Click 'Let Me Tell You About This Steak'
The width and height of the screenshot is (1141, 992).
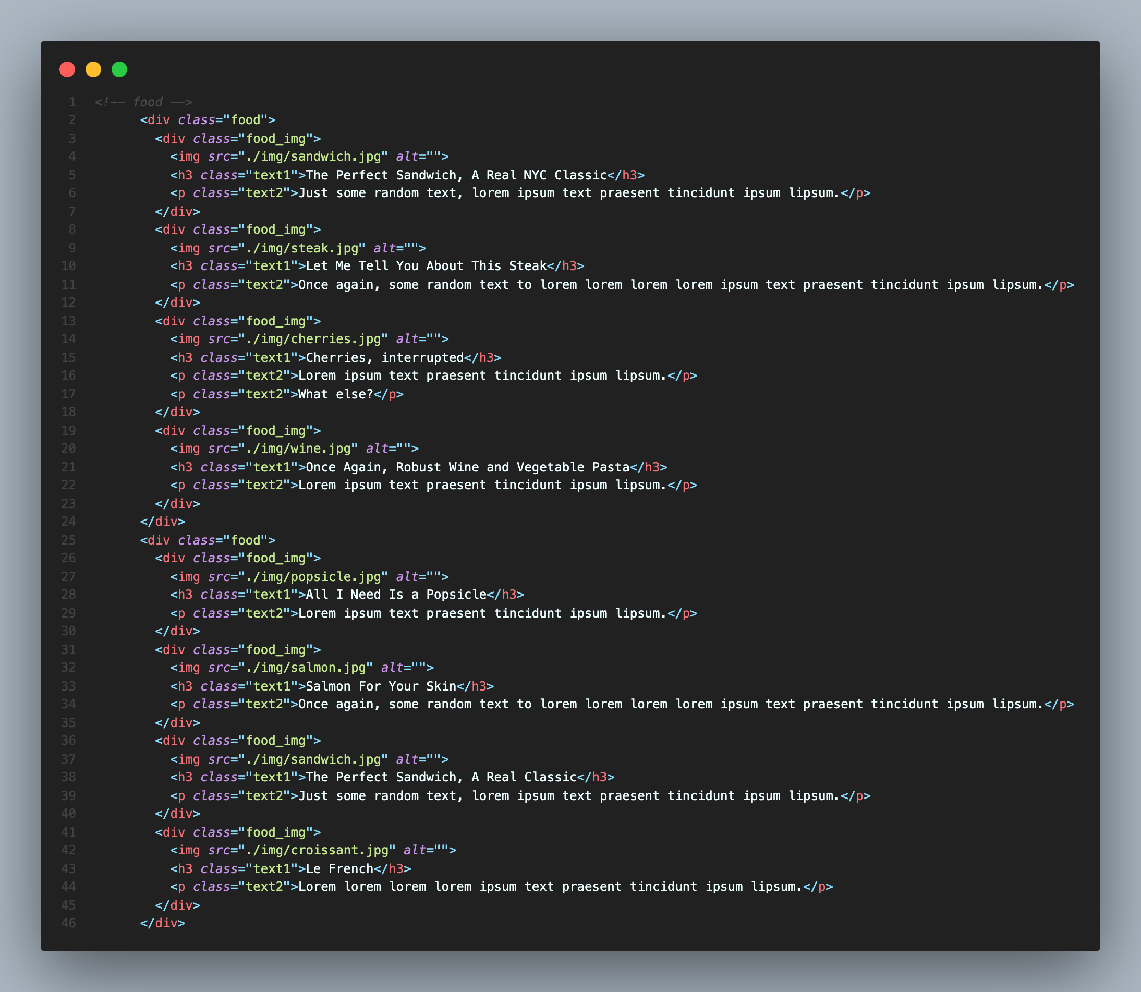coord(426,267)
